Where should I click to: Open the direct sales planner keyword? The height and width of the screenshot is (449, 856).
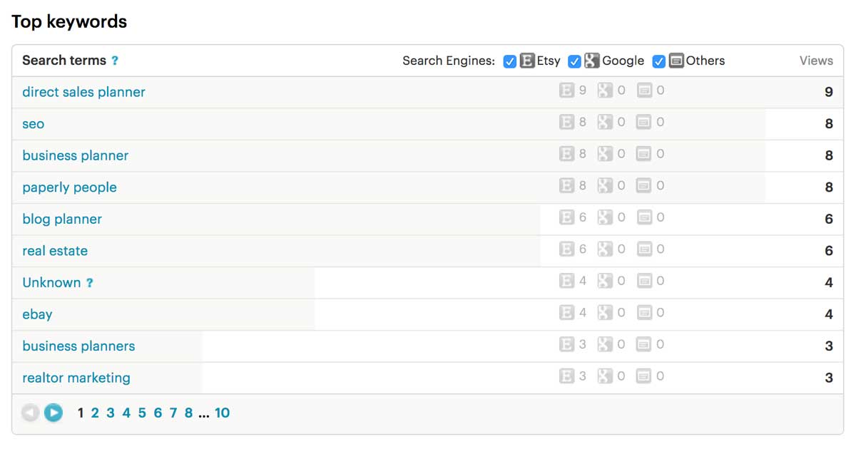click(83, 92)
